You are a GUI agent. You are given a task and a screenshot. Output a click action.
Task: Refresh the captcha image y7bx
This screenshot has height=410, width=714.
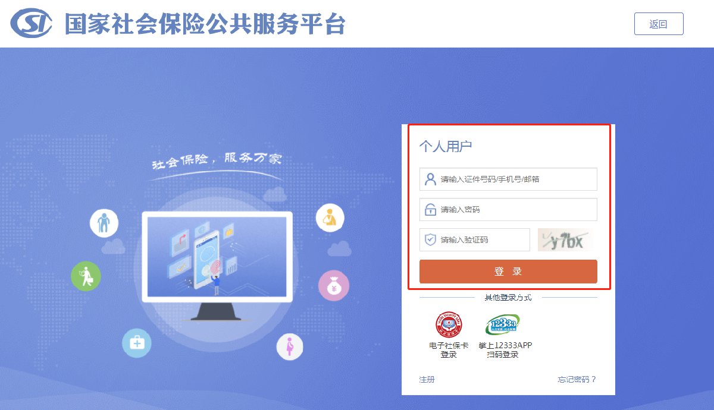point(566,239)
